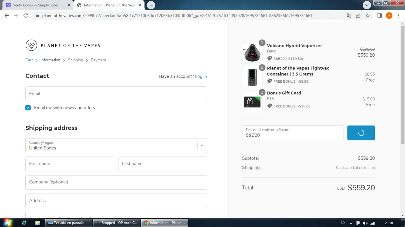Select the Shipping breadcrumb step
This screenshot has width=405, height=227.
tap(76, 60)
